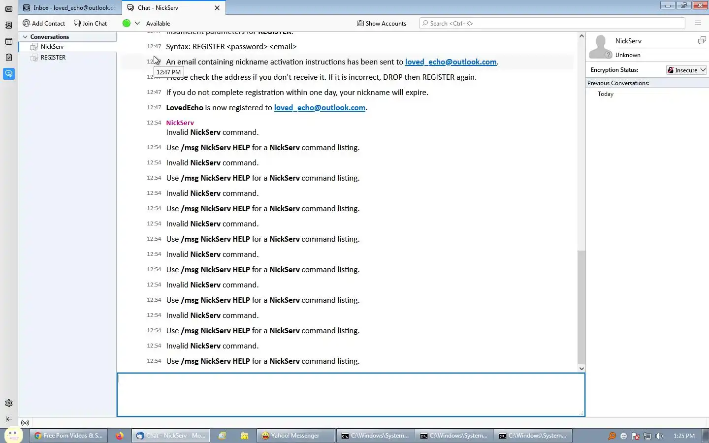Open the Insecure encryption status dropdown
This screenshot has height=443, width=709.
686,70
